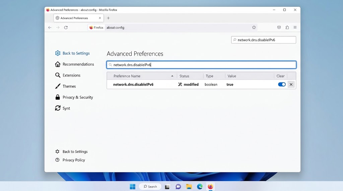Open Microsoft Edge on taskbar
The image size is (343, 191).
pyautogui.click(x=200, y=187)
